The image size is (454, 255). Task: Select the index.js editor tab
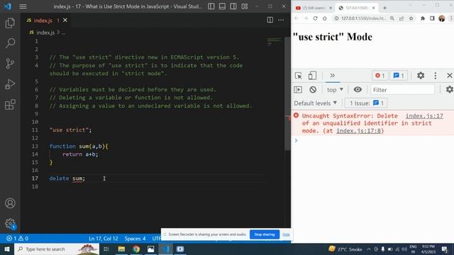tap(43, 21)
